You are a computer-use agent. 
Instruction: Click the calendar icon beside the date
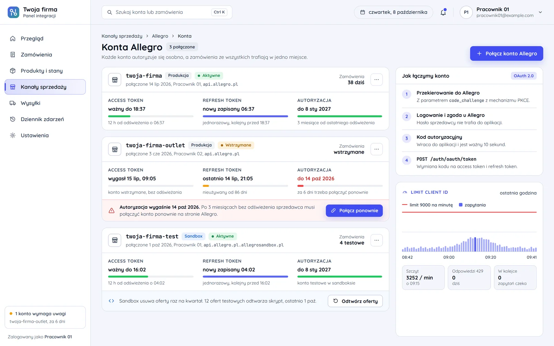[x=363, y=12]
